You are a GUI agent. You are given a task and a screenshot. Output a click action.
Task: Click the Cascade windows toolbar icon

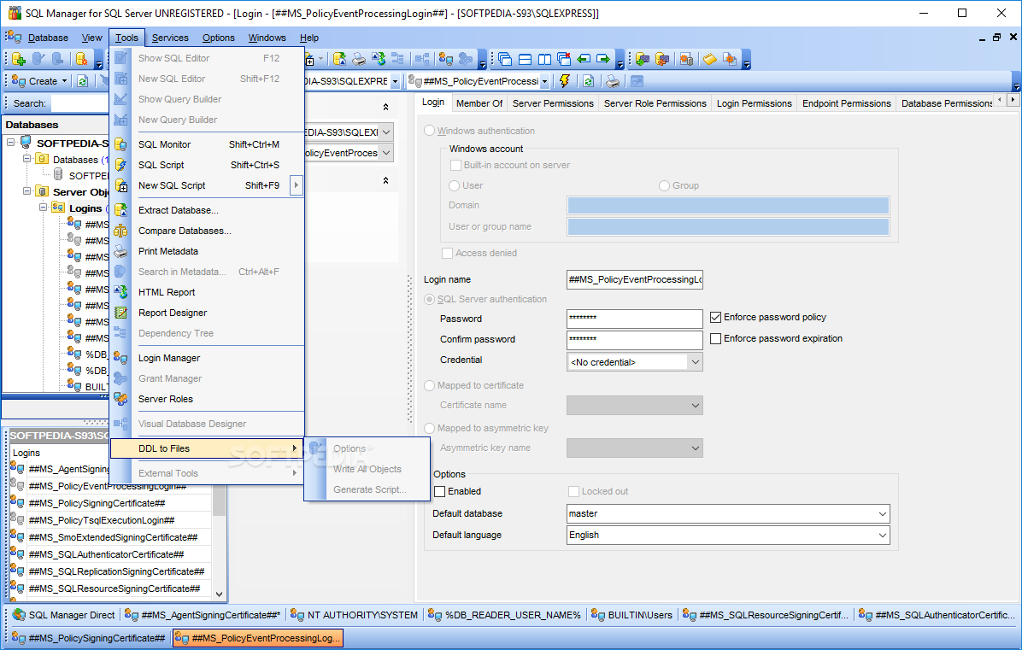coord(505,59)
